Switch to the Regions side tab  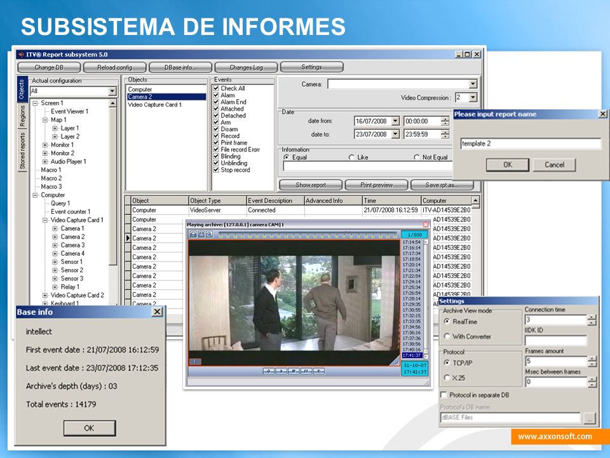pos(22,116)
